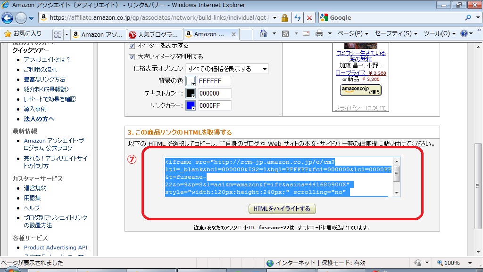Expand the Home button dropdown arrow

coord(274,33)
